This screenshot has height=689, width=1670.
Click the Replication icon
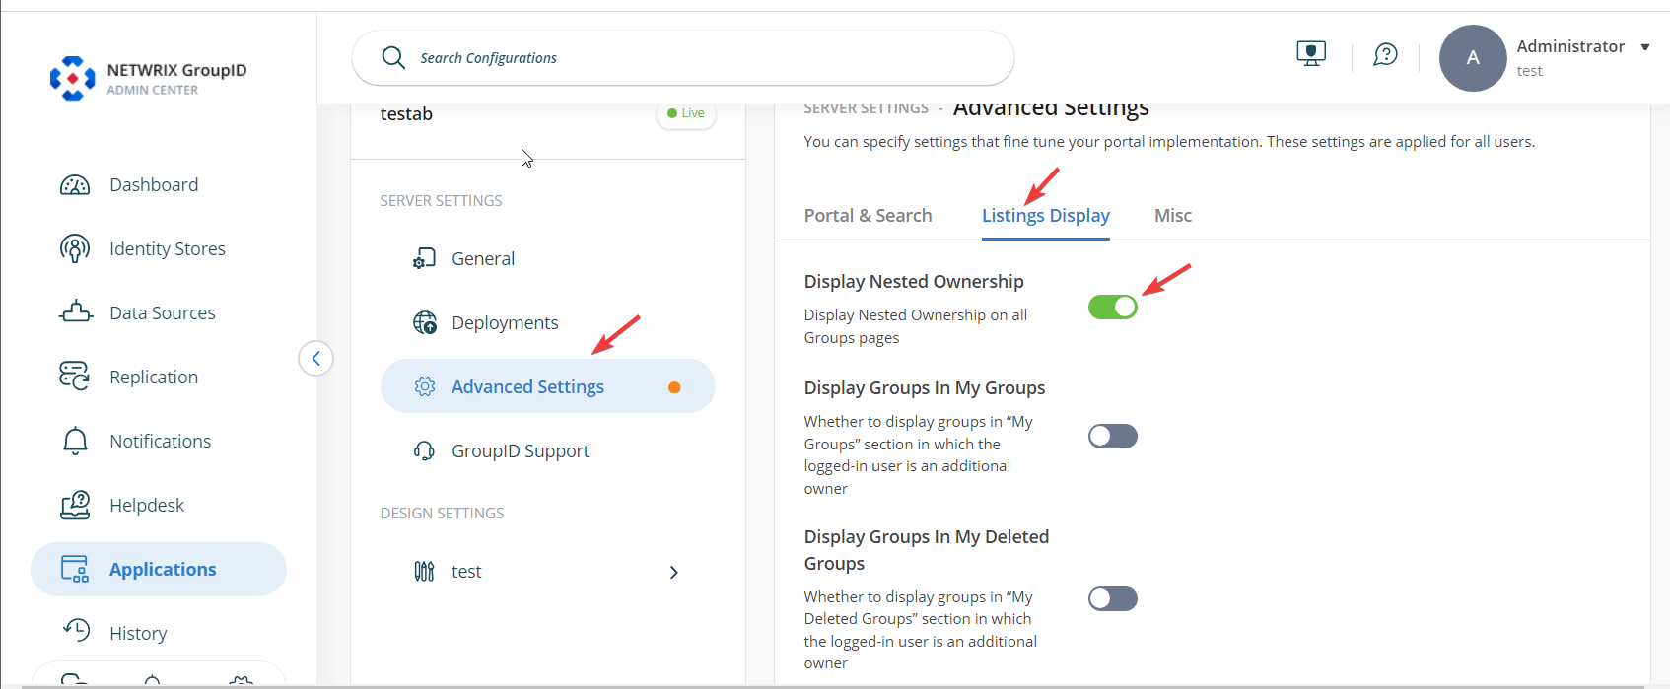(75, 377)
